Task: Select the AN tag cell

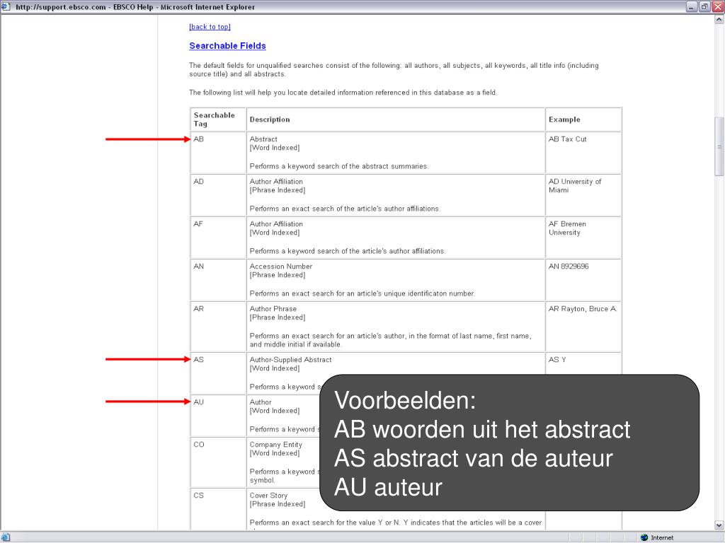Action: [218, 280]
